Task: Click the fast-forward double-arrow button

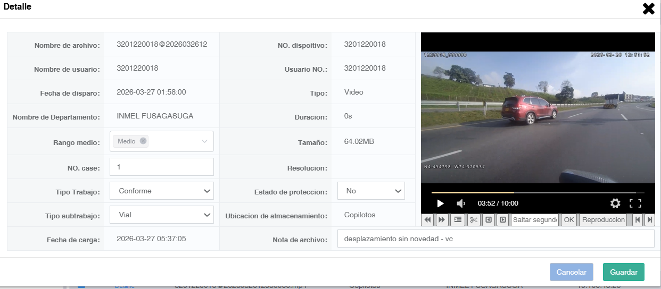Action: click(442, 220)
